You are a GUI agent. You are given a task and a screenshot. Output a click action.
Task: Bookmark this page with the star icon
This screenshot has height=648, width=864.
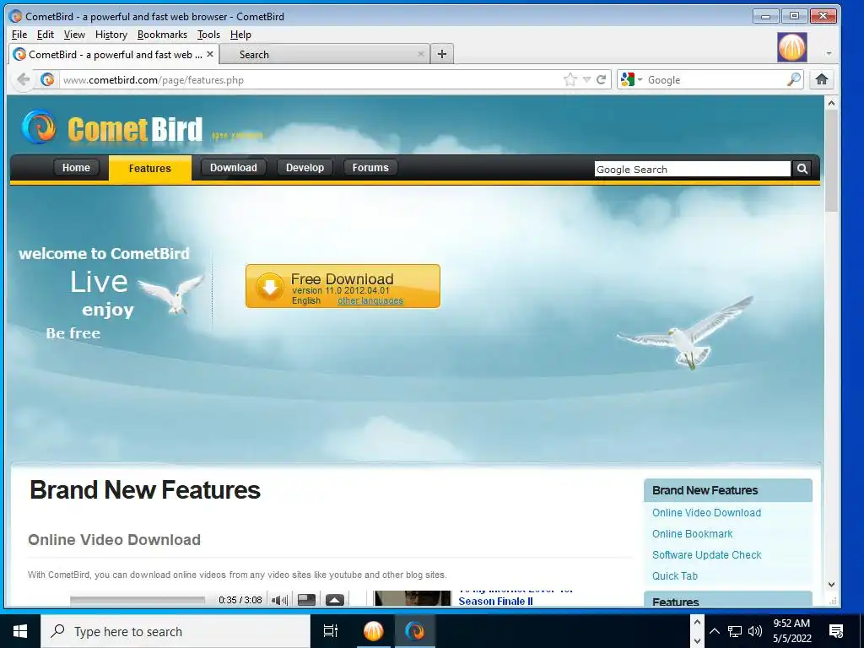click(x=570, y=80)
